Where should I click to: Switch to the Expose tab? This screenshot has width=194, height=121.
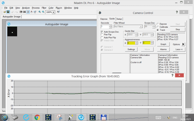point(104,19)
